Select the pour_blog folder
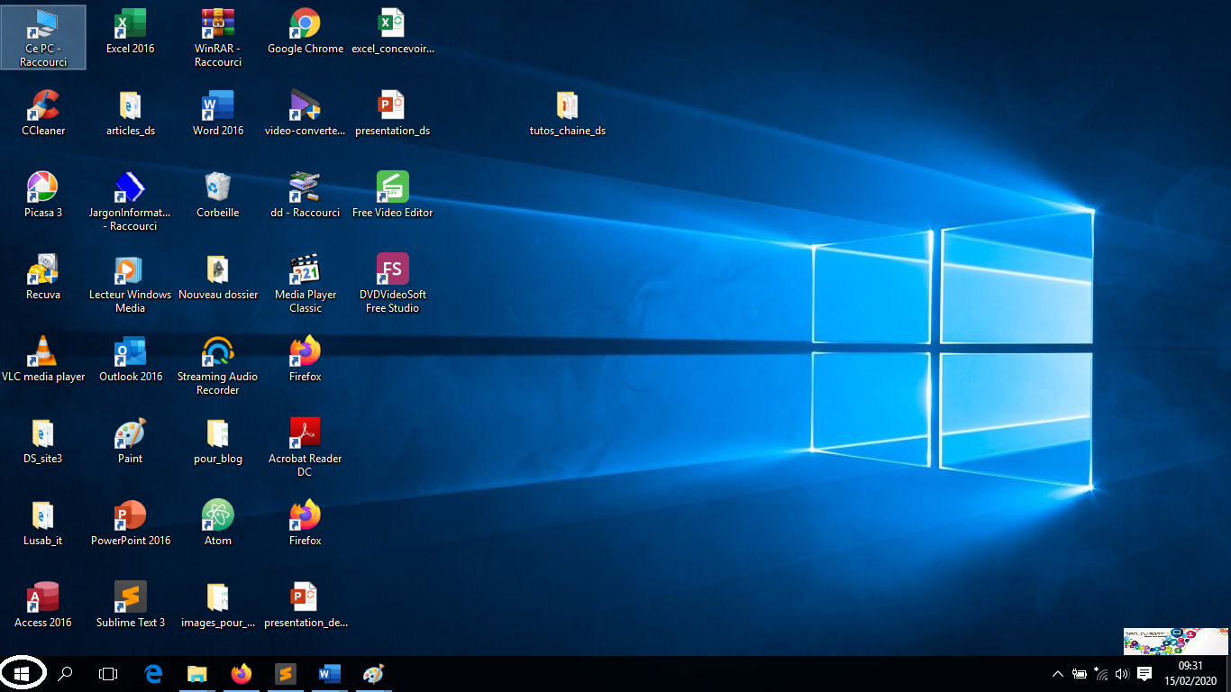Screen dimensions: 1231x692 (218, 442)
